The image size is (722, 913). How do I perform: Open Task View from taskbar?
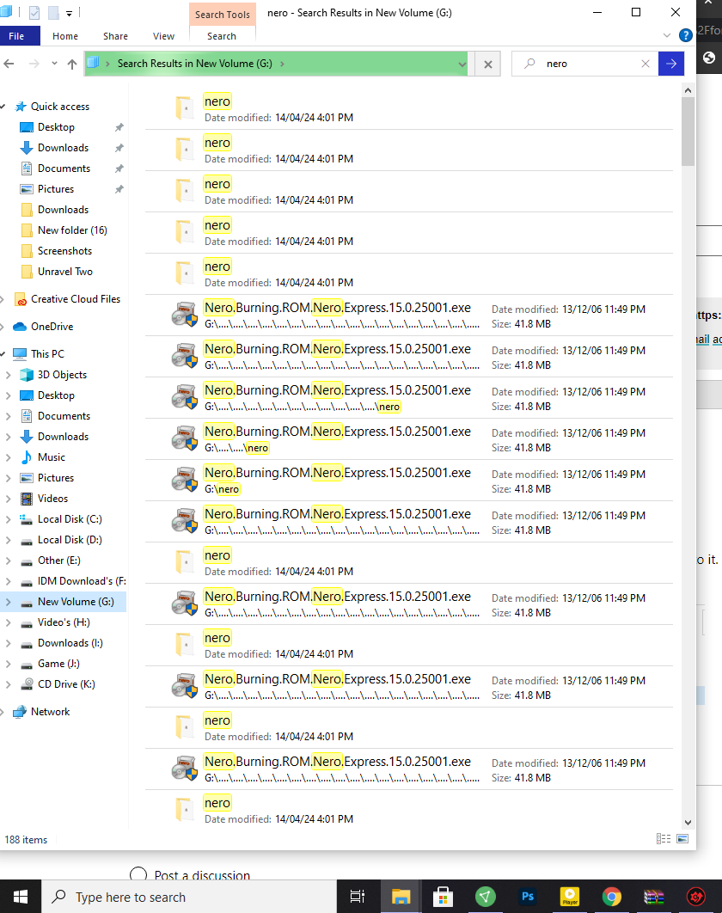pyautogui.click(x=357, y=897)
